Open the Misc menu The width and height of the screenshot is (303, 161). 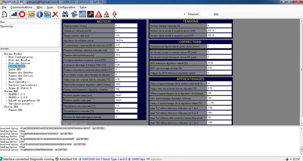tap(40, 7)
